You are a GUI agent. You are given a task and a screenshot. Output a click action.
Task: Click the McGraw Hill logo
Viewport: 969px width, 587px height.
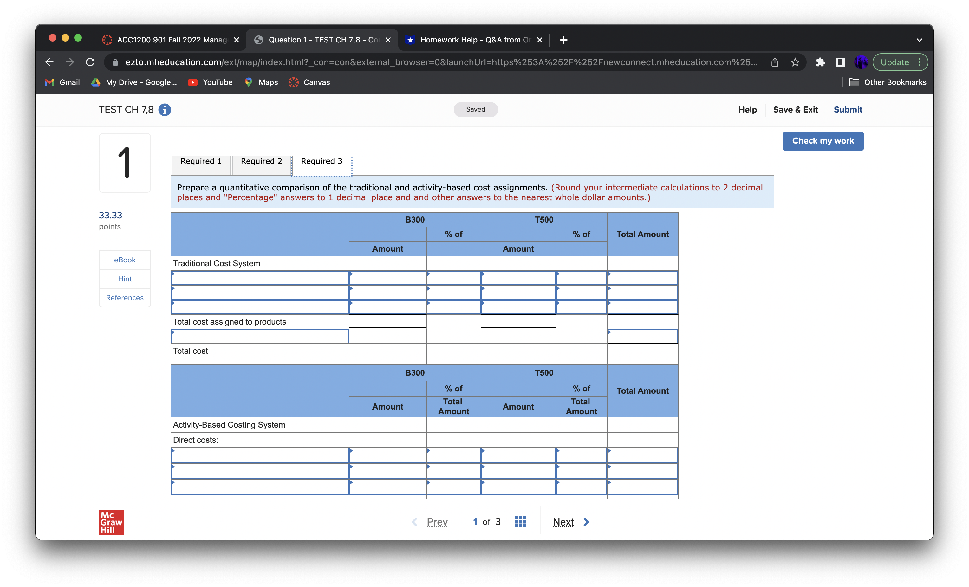tap(111, 522)
